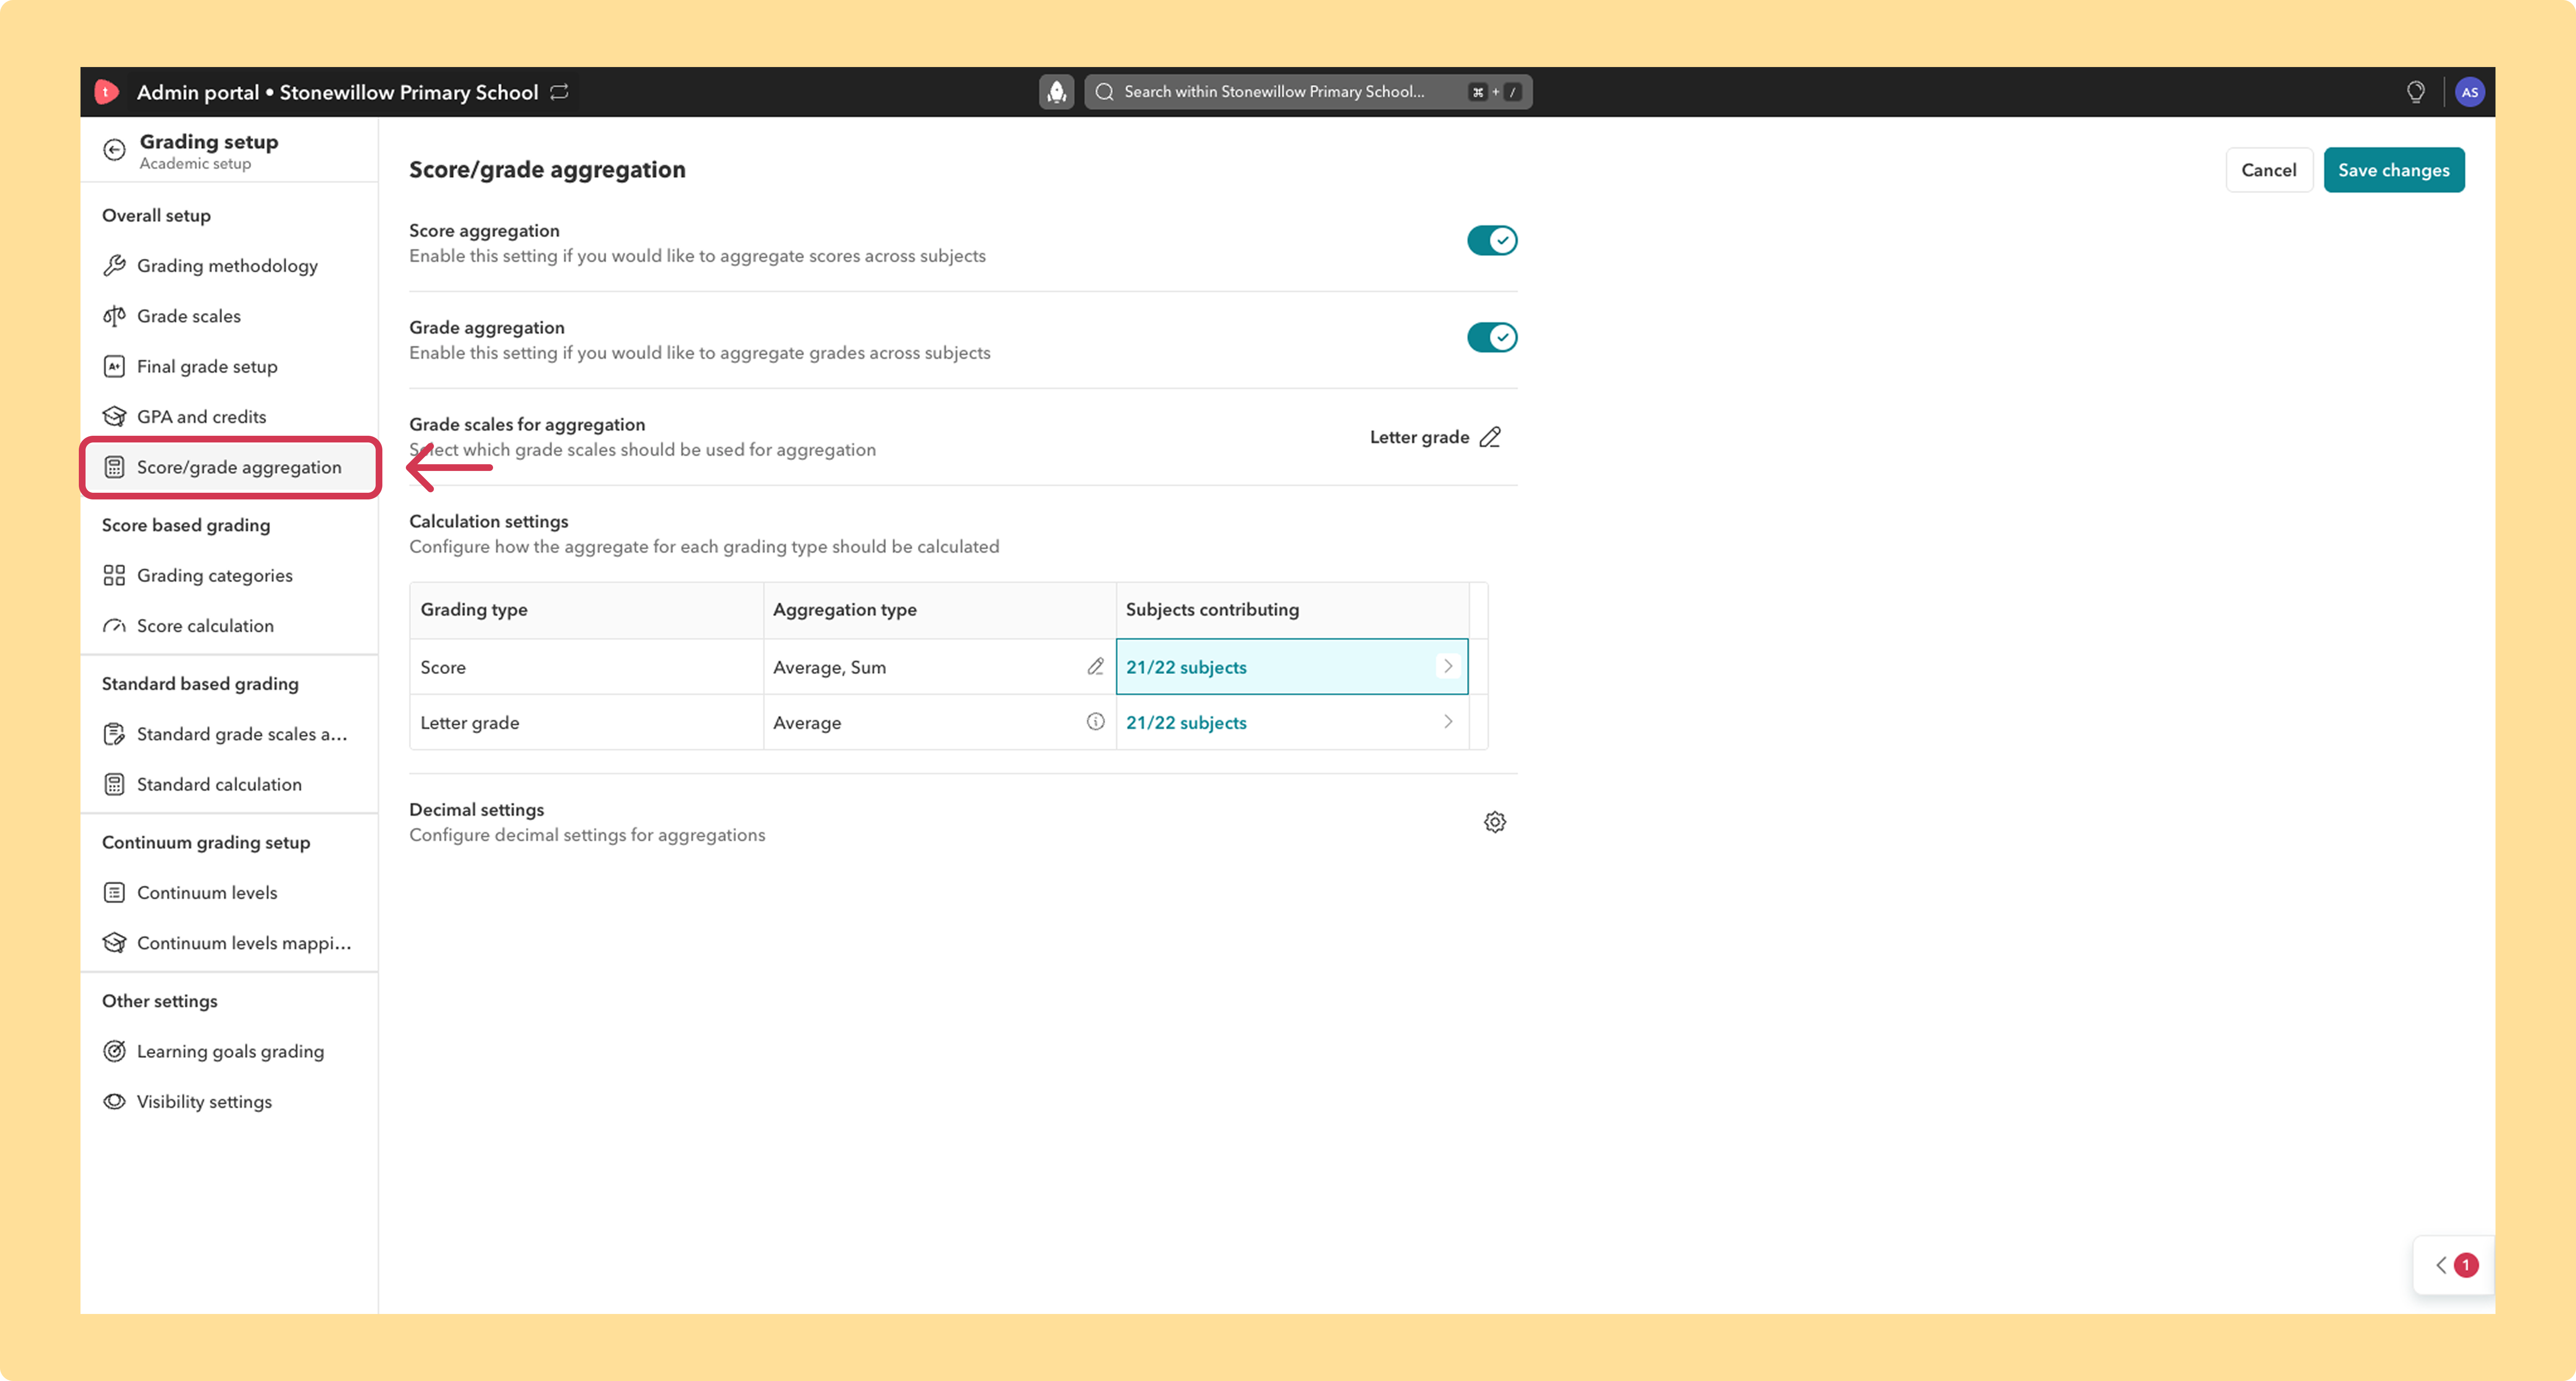The width and height of the screenshot is (2576, 1381).
Task: Open Grading methodology settings
Action: [x=229, y=266]
